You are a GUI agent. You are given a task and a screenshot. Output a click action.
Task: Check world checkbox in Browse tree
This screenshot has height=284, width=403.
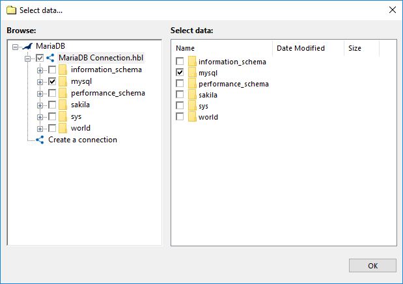[52, 128]
